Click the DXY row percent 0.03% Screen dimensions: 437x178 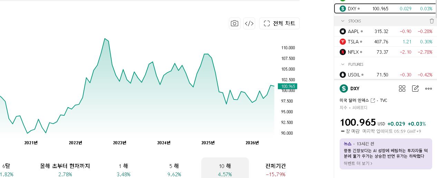click(426, 9)
